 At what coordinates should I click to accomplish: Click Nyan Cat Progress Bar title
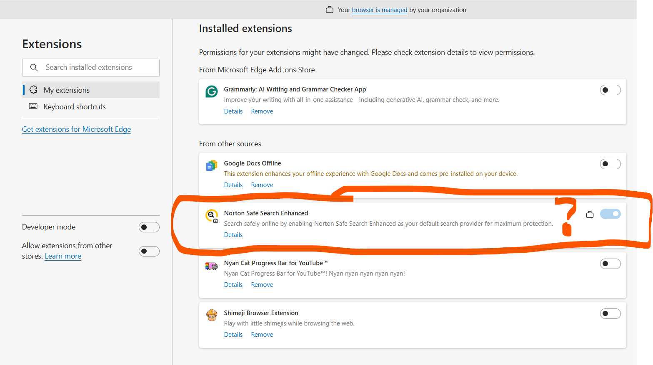276,263
